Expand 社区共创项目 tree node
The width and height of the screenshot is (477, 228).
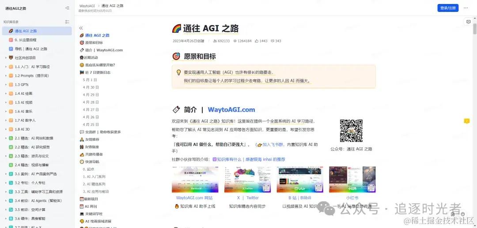coord(6,58)
